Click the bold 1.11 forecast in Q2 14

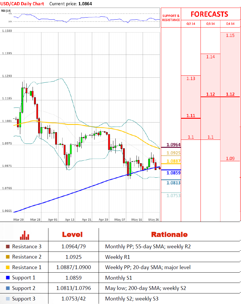click(x=191, y=116)
